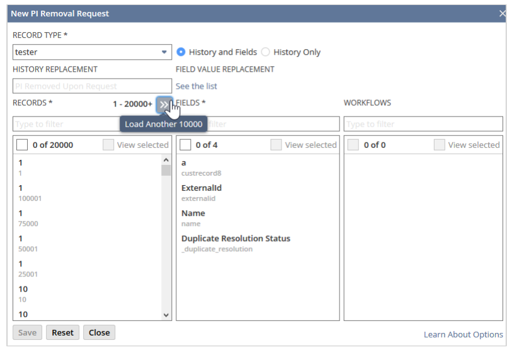The width and height of the screenshot is (512, 350).
Task: Open the Record Type dropdown
Action: [164, 52]
